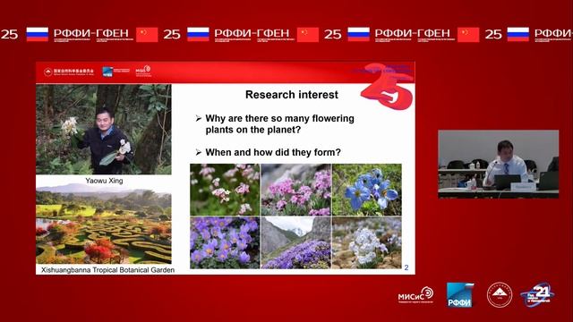Click the '21' year of science logo

[537, 294]
